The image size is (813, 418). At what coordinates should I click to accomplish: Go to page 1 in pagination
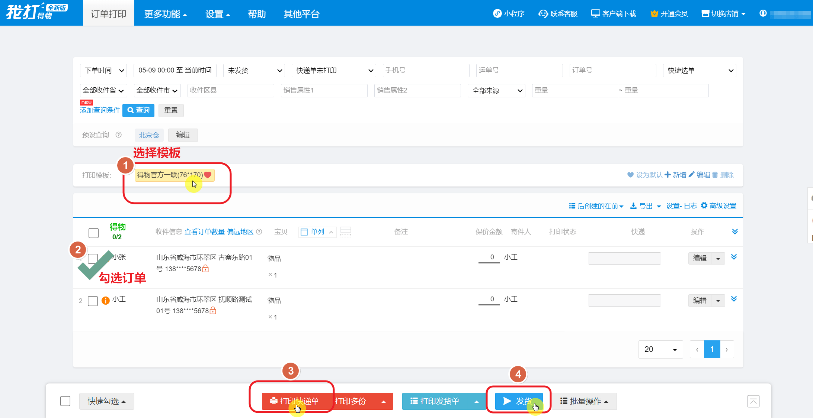pos(712,349)
